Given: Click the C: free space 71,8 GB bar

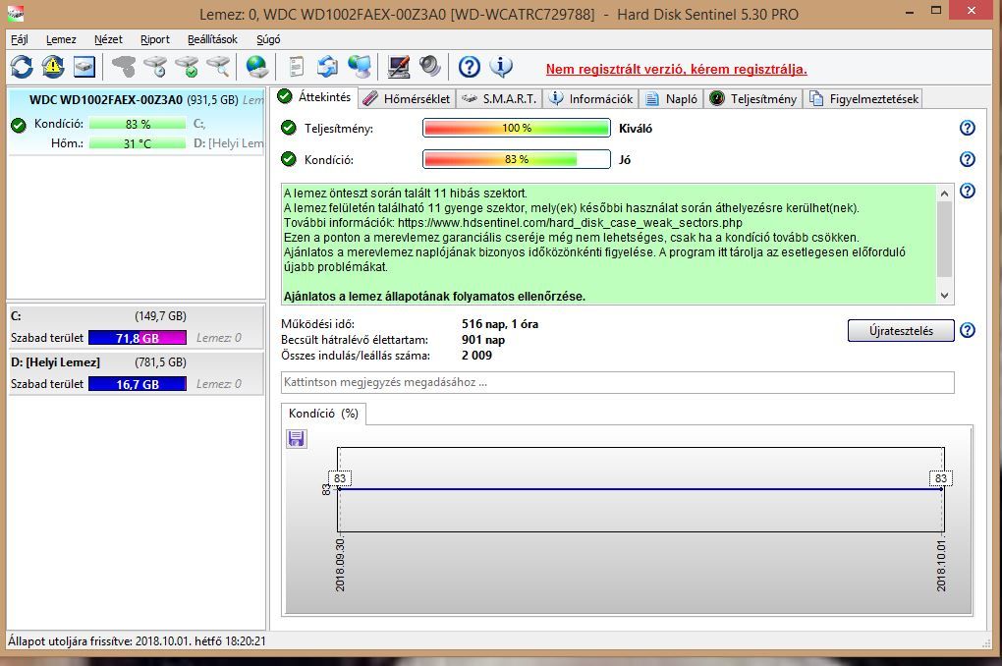Looking at the screenshot, I should 138,338.
